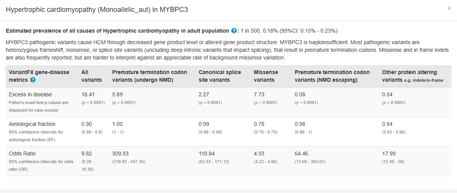Click the Missense variants column header

266,76
